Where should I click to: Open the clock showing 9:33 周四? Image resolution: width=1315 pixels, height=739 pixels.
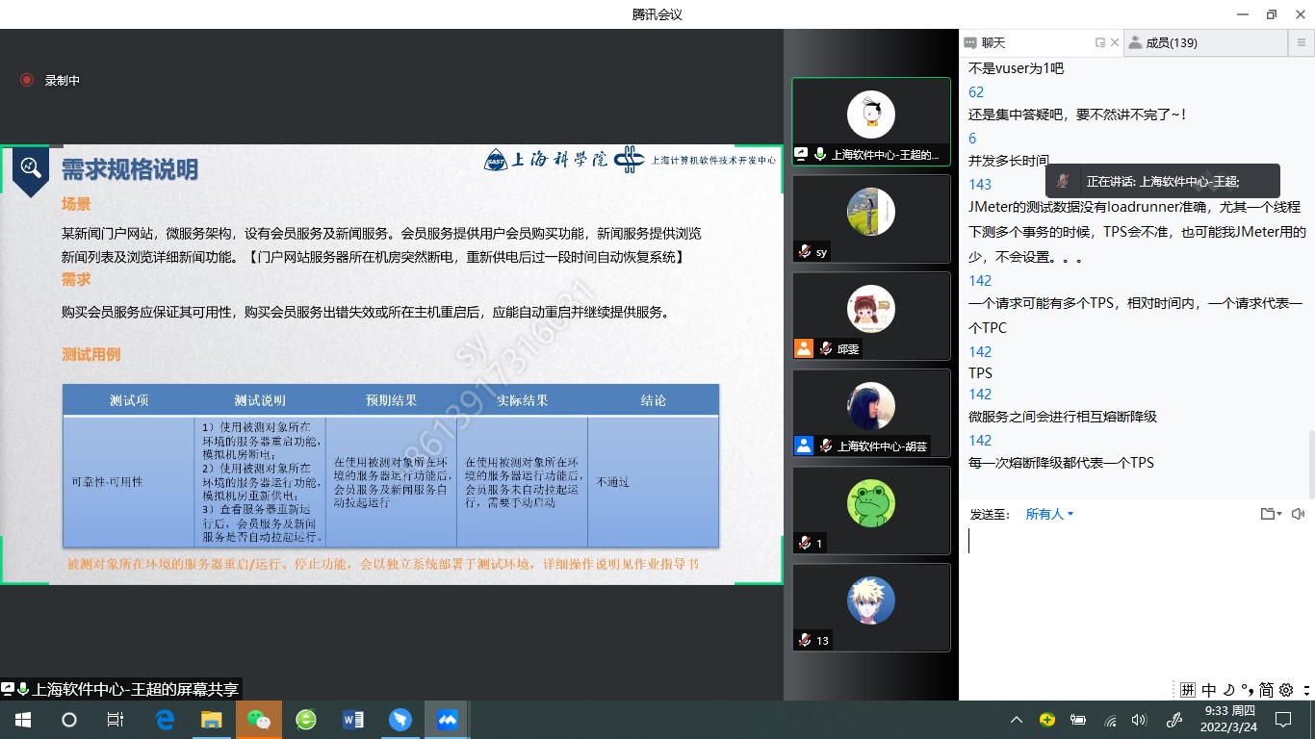point(1230,720)
